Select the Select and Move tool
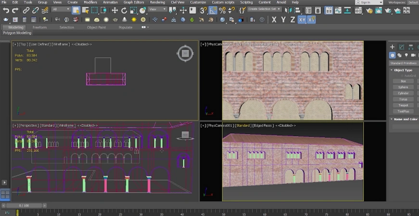The height and width of the screenshot is (216, 419). coord(114,11)
